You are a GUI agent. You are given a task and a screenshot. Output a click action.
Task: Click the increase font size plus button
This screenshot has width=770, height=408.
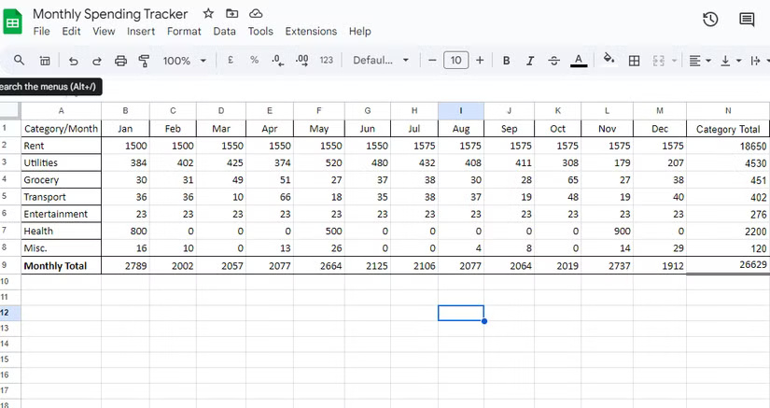point(480,61)
